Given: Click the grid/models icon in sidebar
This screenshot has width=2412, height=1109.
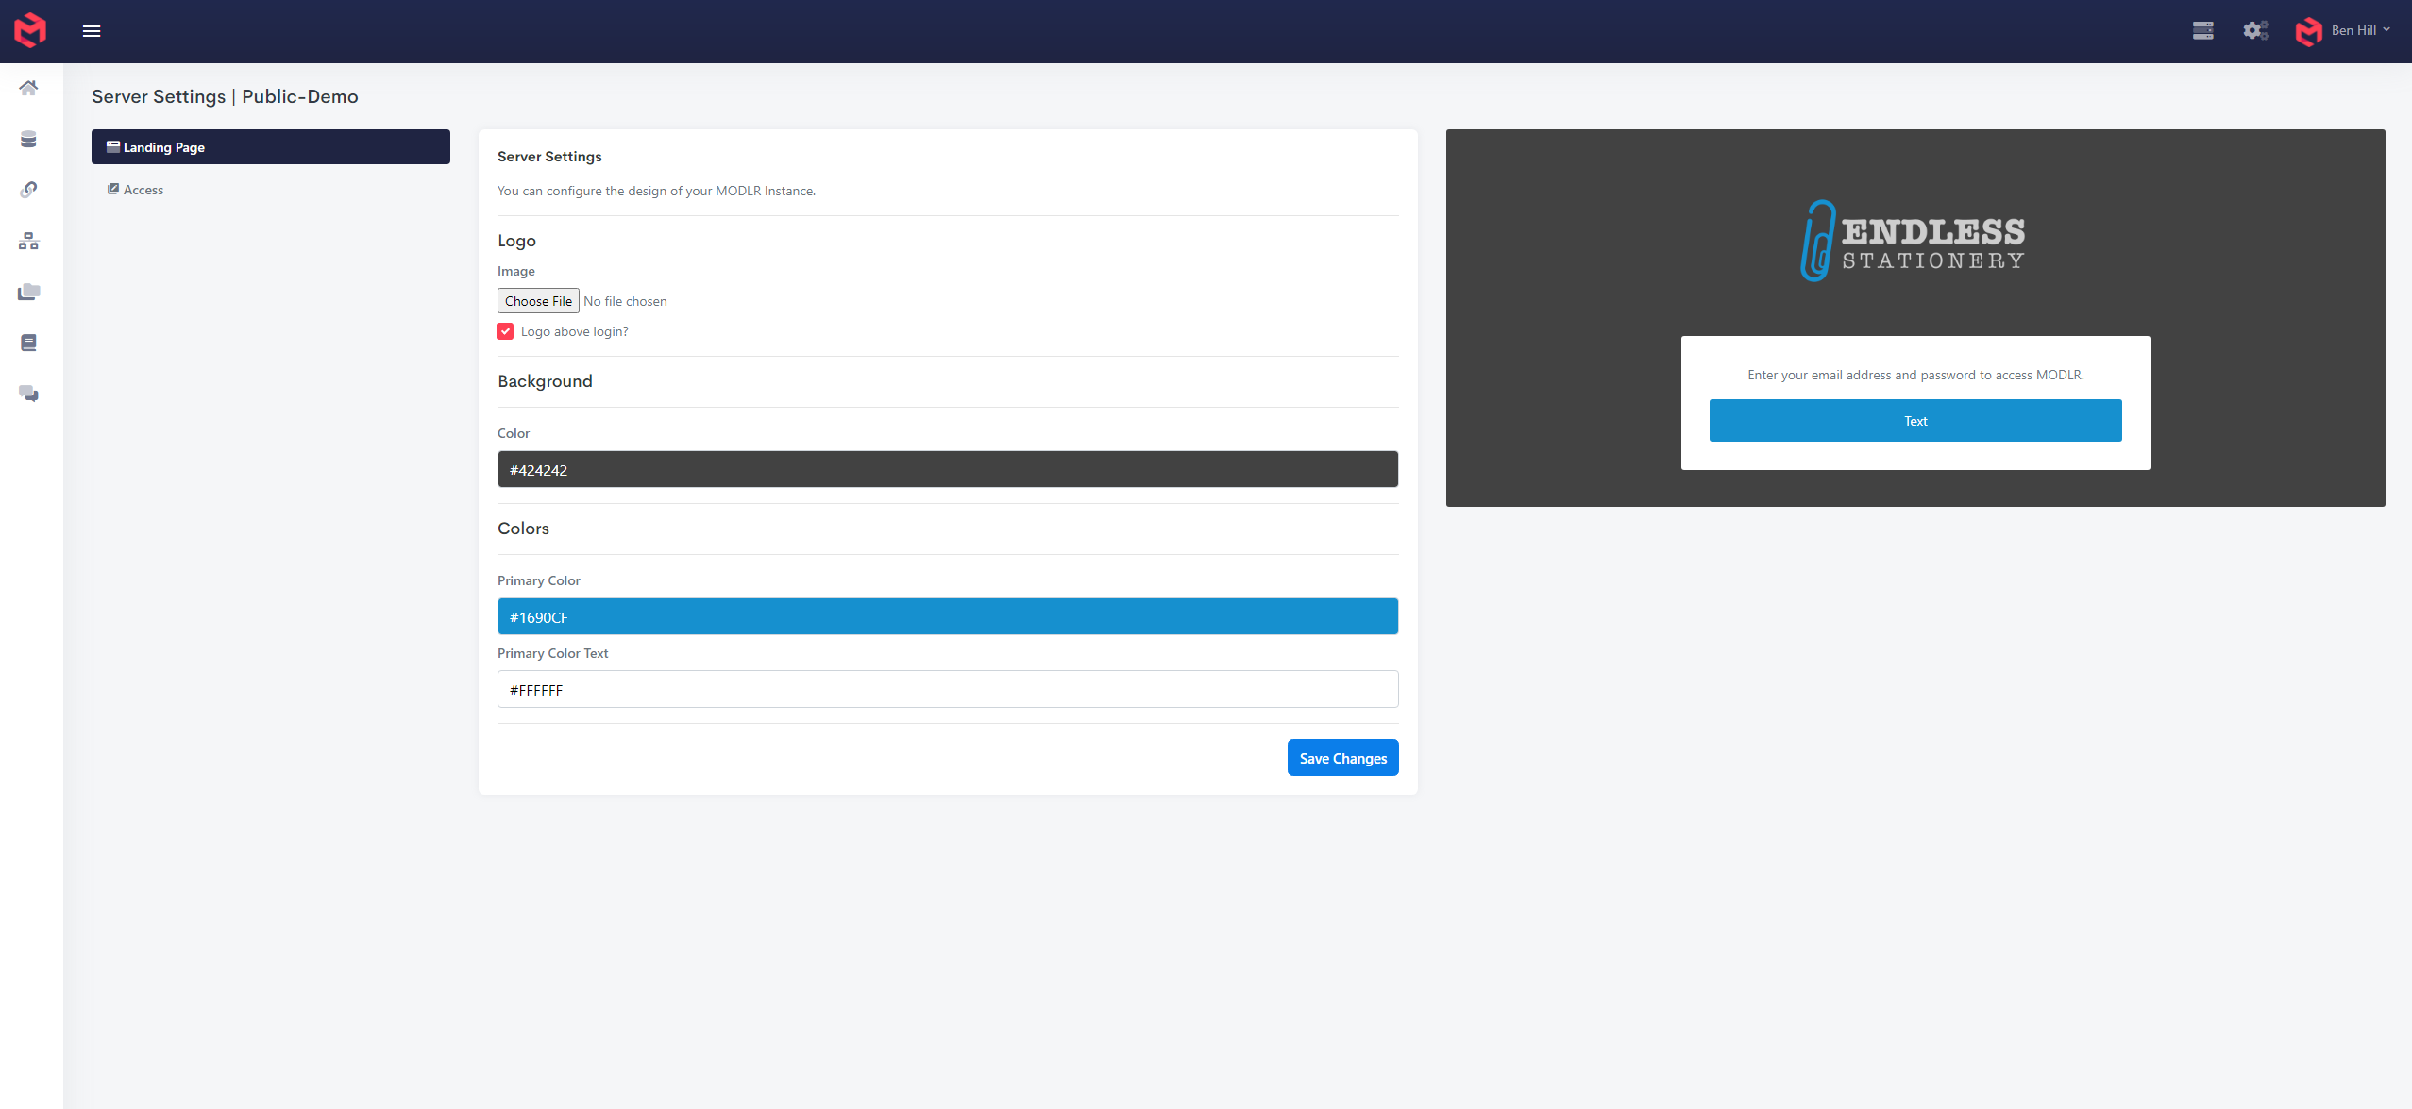Looking at the screenshot, I should click(x=31, y=240).
